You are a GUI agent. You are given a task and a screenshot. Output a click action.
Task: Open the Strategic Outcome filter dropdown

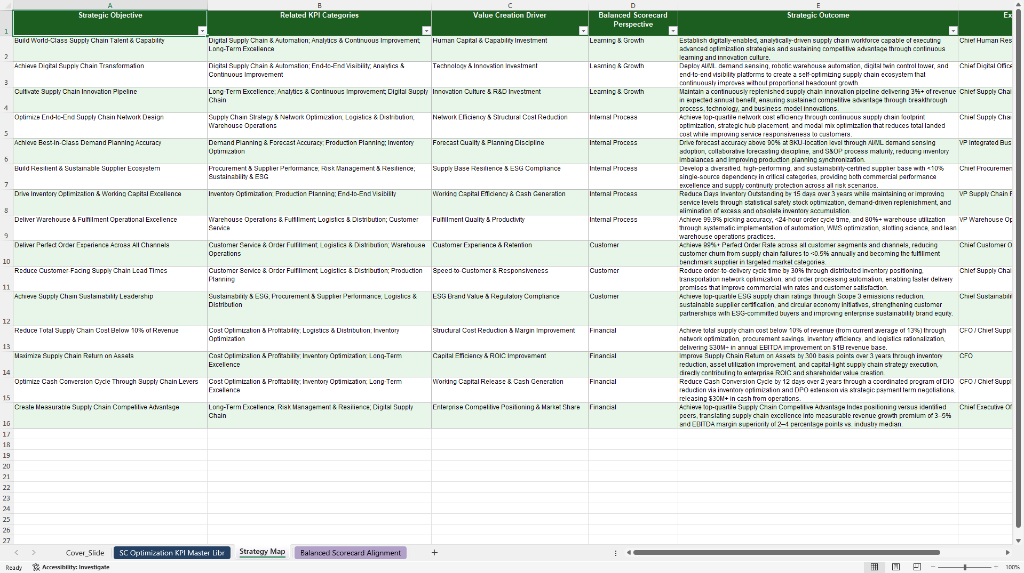tap(953, 31)
